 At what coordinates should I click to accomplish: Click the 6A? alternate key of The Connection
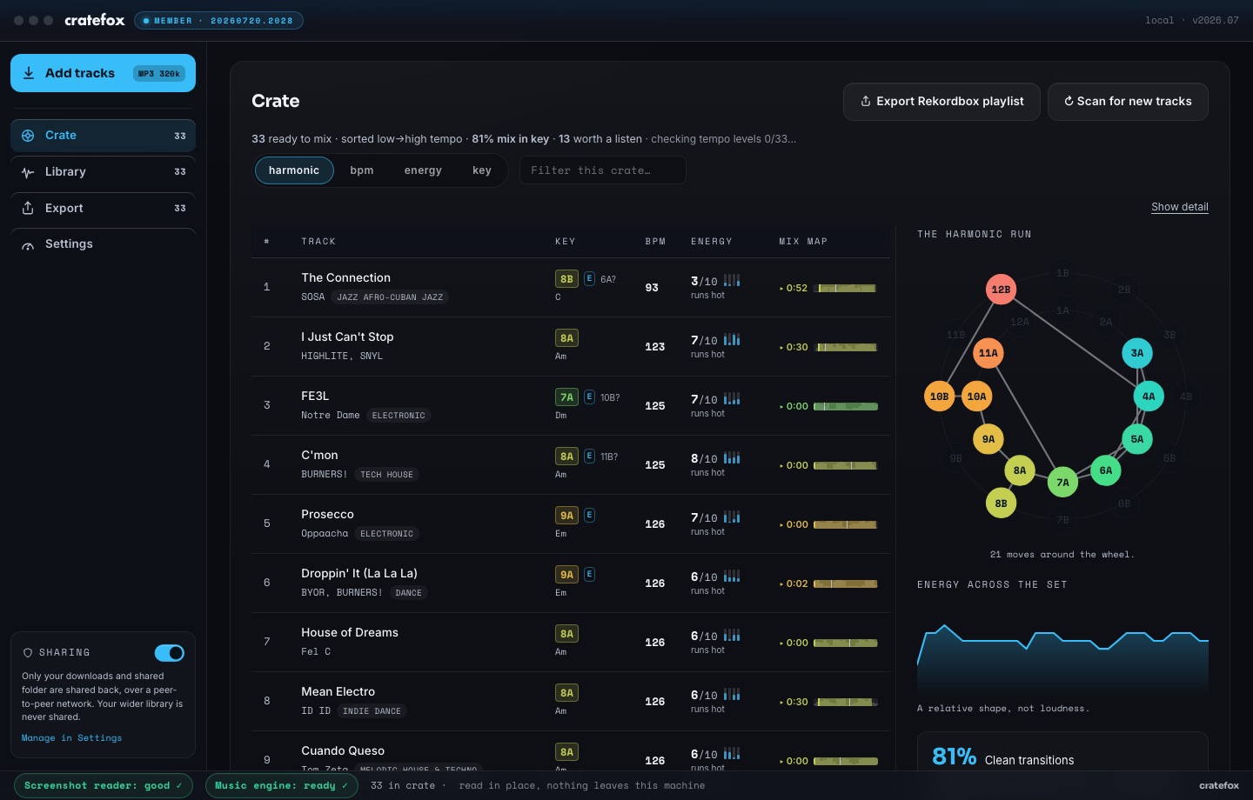point(608,279)
